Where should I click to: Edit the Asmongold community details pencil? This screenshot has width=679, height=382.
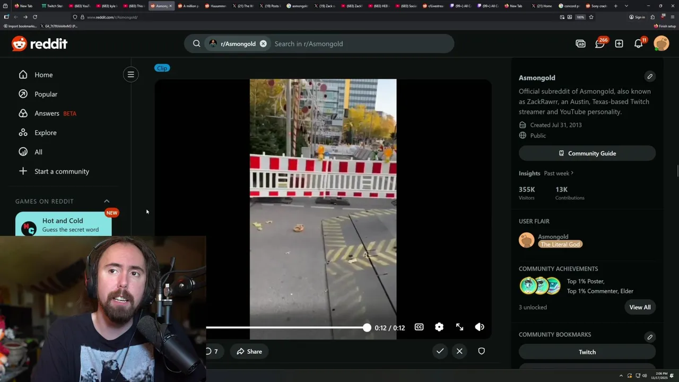(650, 76)
